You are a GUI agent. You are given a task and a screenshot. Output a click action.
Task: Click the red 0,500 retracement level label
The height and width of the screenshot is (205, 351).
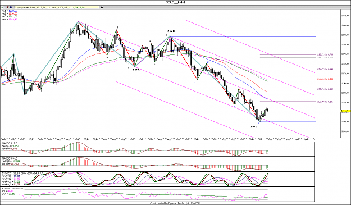(325, 79)
